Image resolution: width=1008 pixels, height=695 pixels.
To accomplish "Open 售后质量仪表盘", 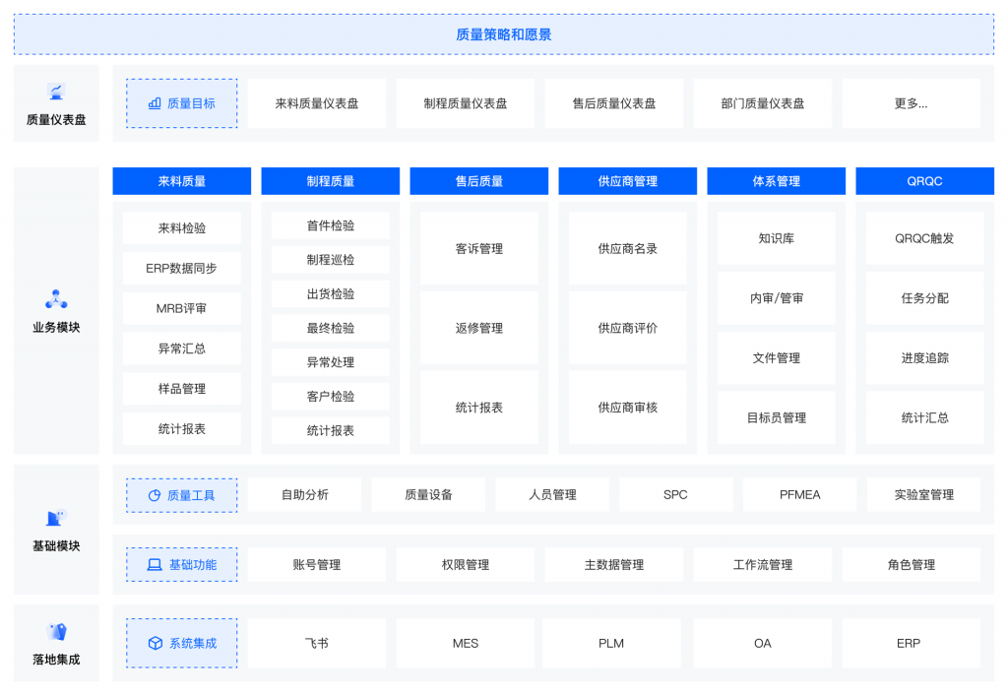I will 614,103.
